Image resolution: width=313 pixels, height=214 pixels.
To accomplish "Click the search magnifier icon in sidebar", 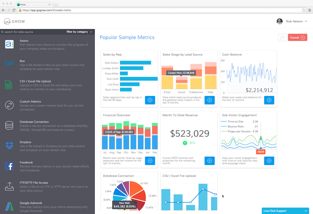I will click(x=3, y=32).
